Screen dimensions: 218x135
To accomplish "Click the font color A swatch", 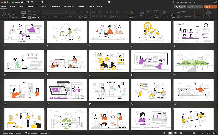I will click(x=85, y=16).
